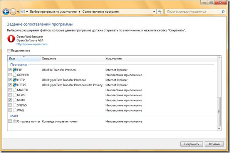
Task: Click the mail envelope icon for Отправка почты
Action: pos(15,121)
